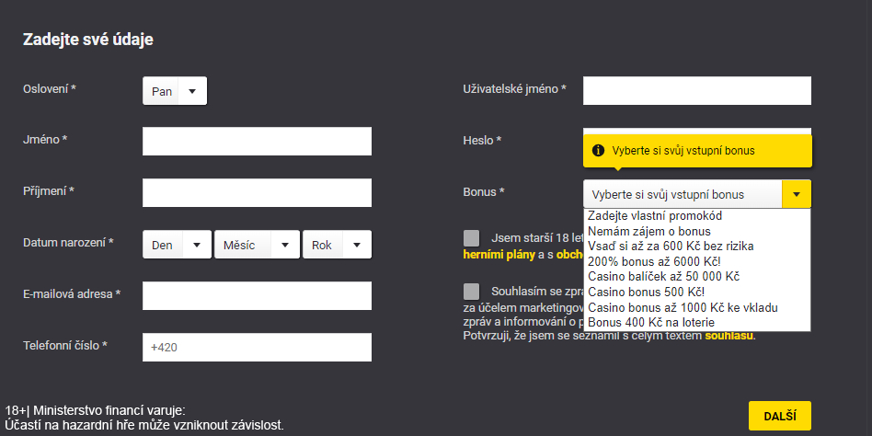Open the Rok year dropdown

click(337, 245)
